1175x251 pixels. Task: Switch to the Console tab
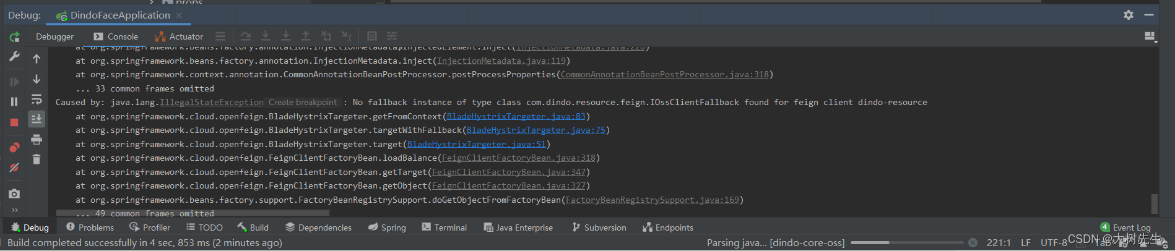coord(116,36)
